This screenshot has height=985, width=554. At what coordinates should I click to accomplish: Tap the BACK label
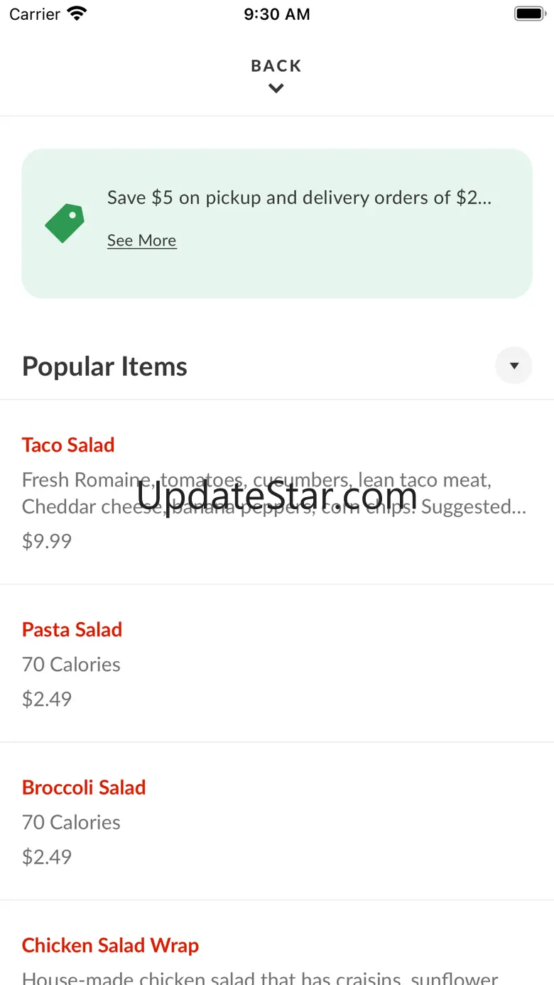click(x=276, y=66)
